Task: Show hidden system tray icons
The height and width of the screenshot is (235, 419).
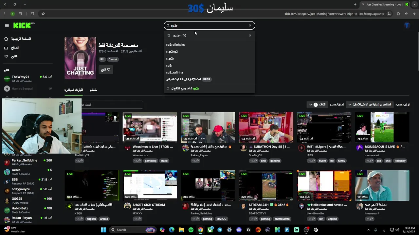Action: pyautogui.click(x=368, y=230)
